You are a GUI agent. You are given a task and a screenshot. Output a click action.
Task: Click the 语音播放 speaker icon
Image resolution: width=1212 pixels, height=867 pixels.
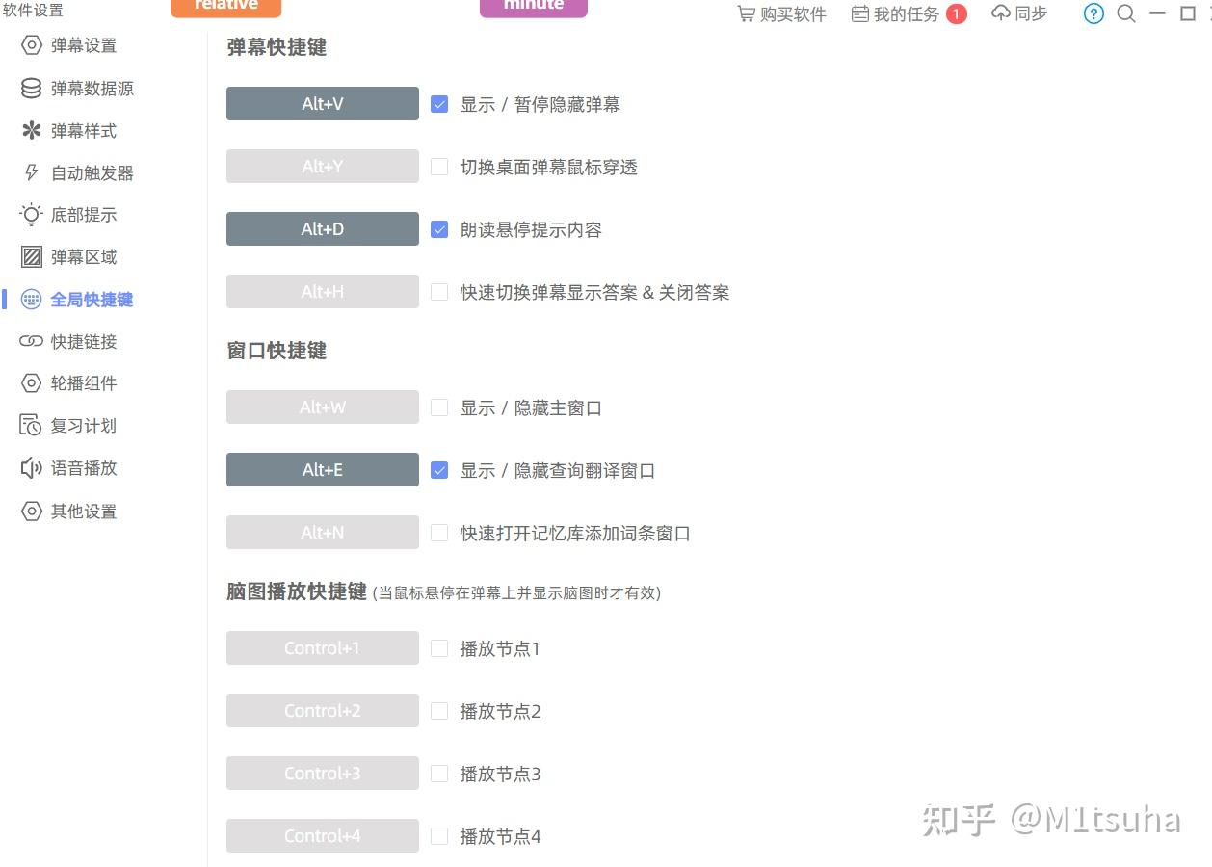[32, 468]
